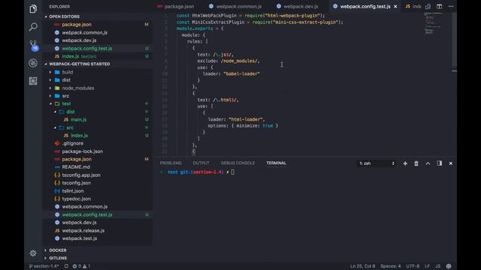Move the panel with the dock icon
The image size is (481, 270).
click(x=439, y=163)
